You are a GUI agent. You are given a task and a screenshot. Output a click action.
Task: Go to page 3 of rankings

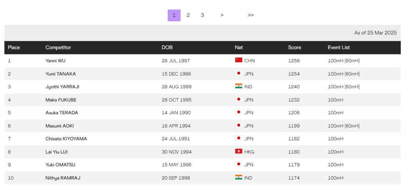coord(202,15)
